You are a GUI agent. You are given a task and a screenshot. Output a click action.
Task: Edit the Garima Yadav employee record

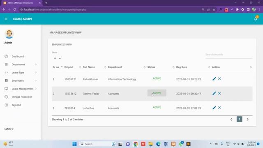pos(214,93)
